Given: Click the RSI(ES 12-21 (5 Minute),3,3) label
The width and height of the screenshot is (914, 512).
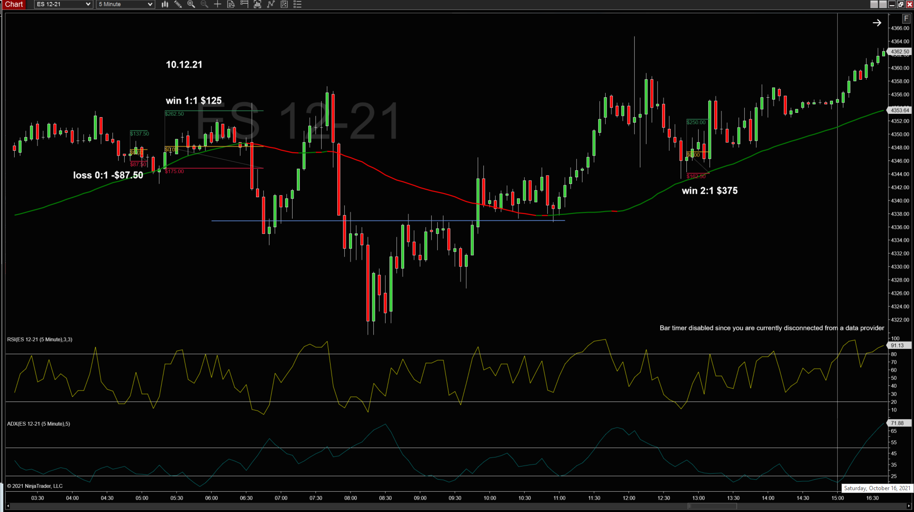Looking at the screenshot, I should (x=40, y=339).
